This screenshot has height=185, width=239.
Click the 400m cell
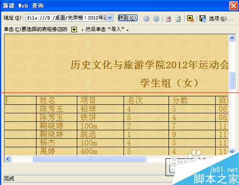(100, 152)
